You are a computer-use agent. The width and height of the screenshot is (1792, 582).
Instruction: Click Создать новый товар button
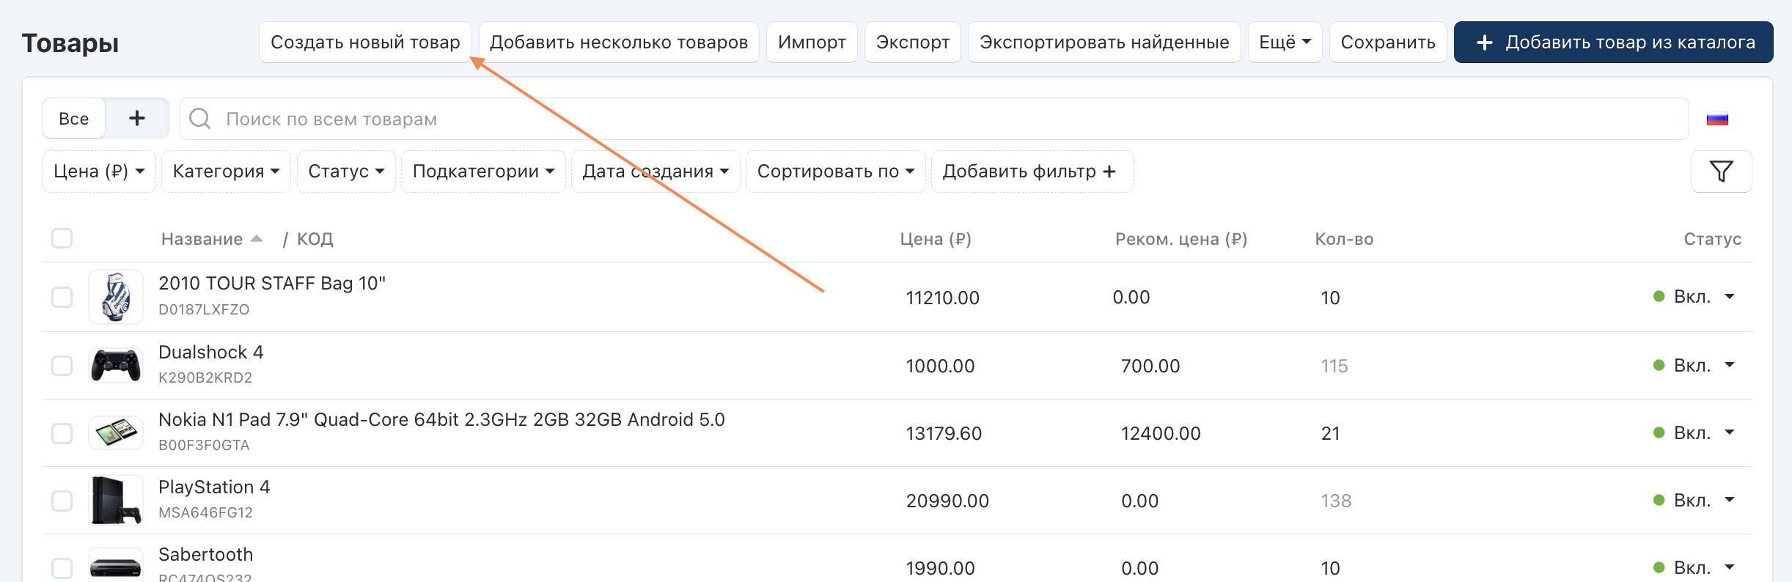pyautogui.click(x=365, y=43)
